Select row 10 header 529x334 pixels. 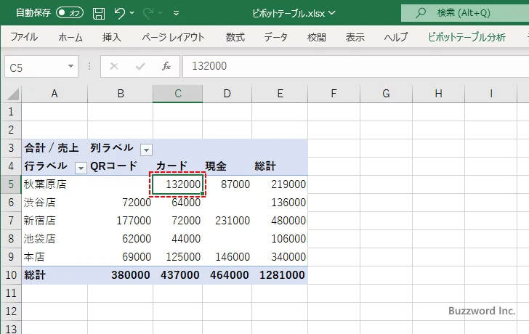coord(11,275)
